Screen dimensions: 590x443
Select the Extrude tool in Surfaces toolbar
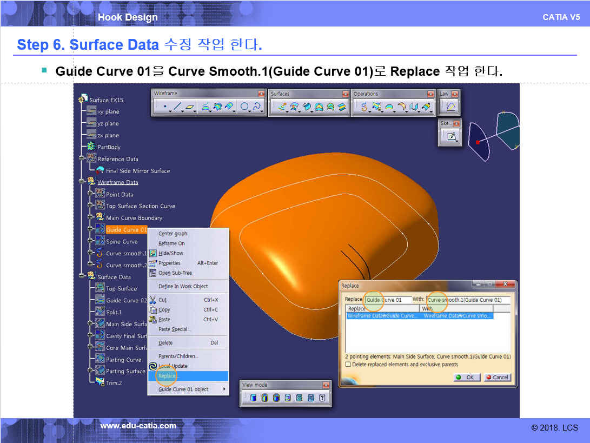[282, 107]
